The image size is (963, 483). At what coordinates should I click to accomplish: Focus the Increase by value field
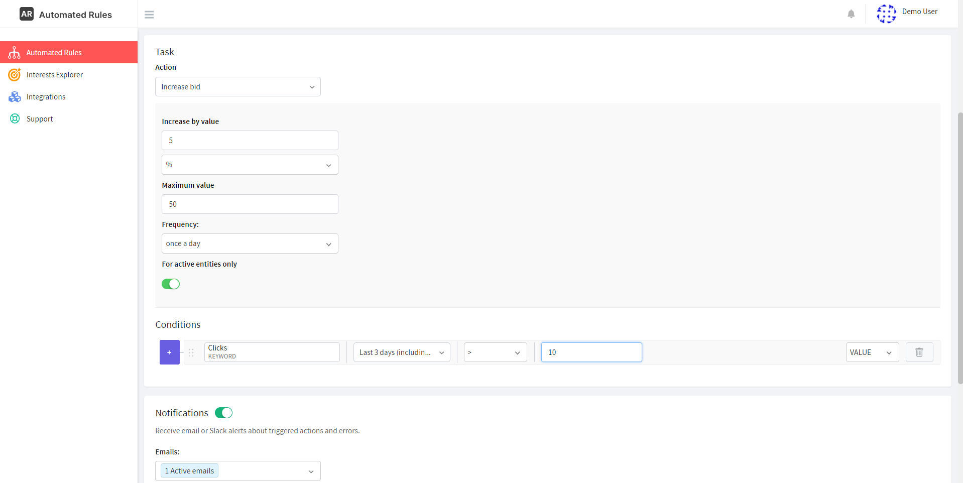pyautogui.click(x=250, y=141)
